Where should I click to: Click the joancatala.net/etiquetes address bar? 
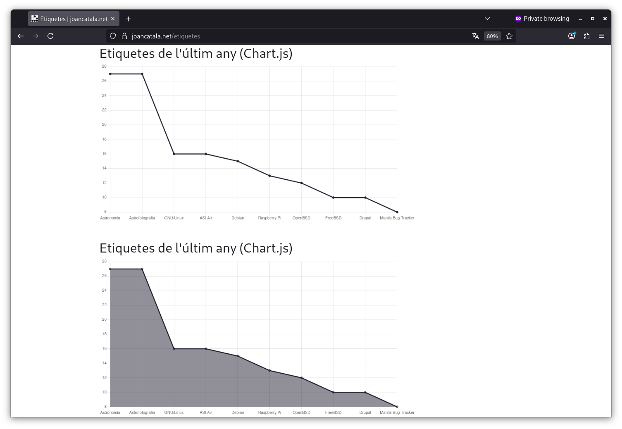point(289,36)
